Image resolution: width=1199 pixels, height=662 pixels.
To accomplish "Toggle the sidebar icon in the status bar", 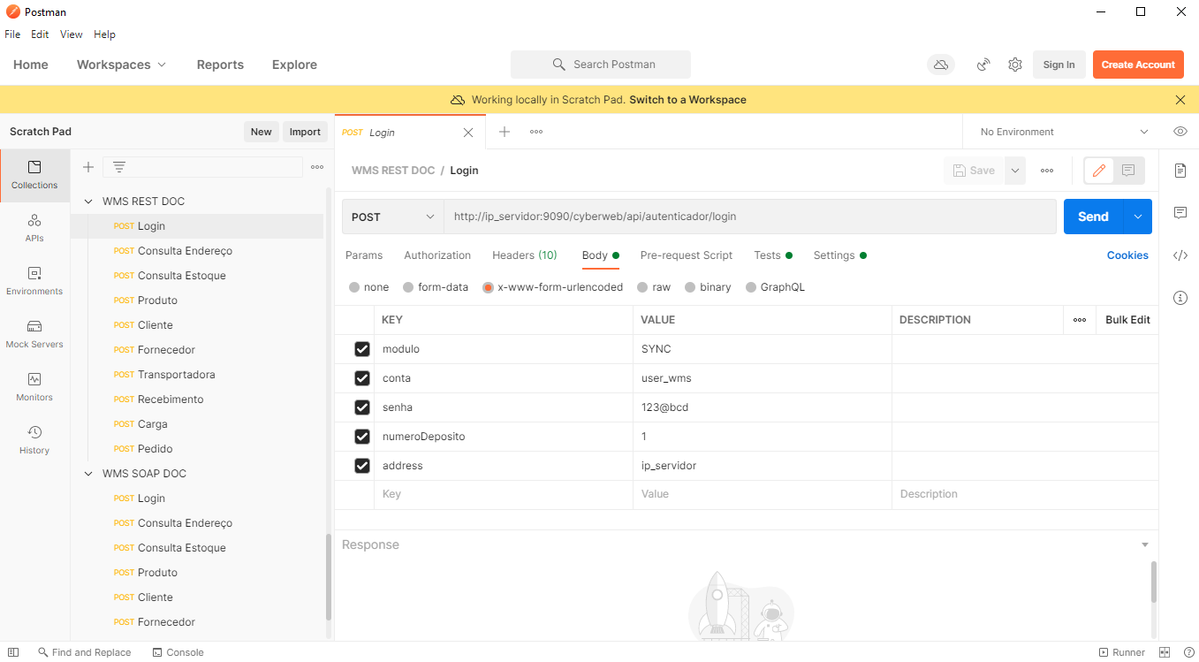I will coord(13,652).
